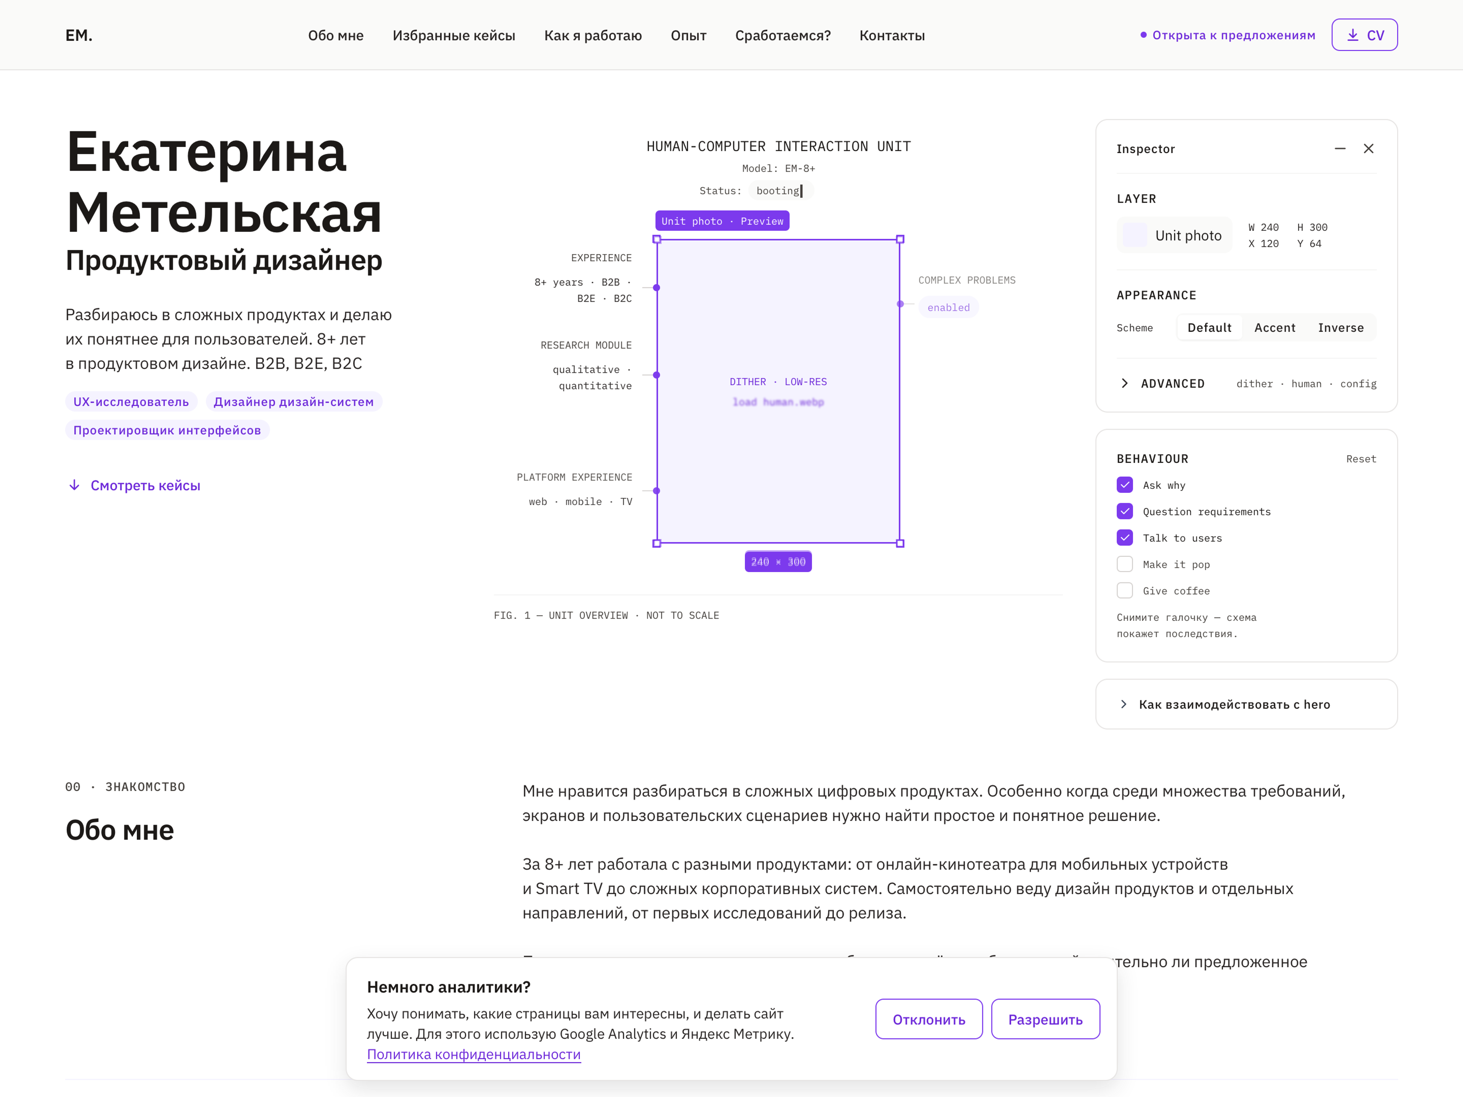1463x1097 pixels.
Task: Uncheck Ask why checkbox
Action: coord(1124,485)
